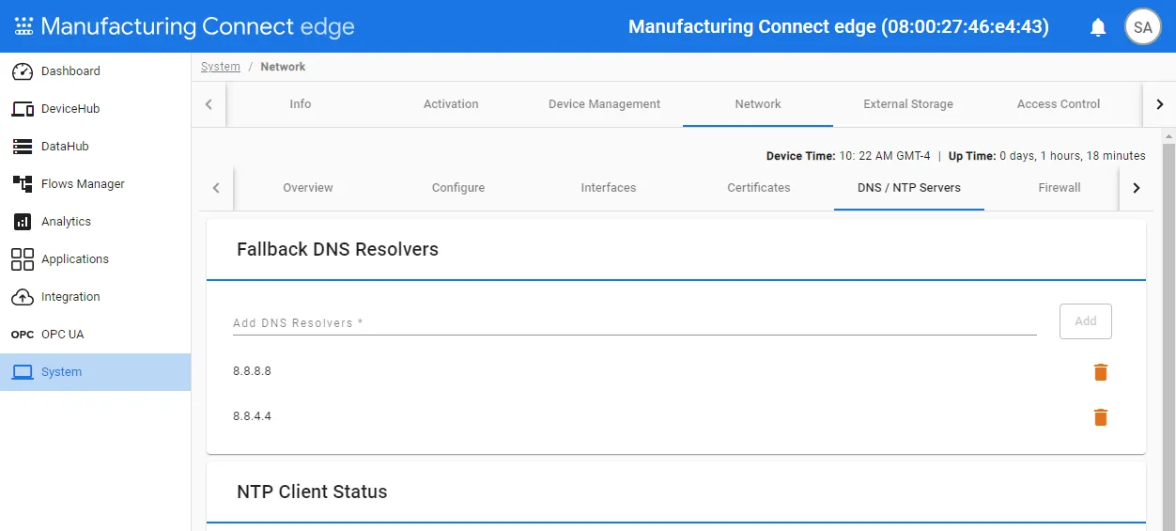Click the OPC icon in sidebar
This screenshot has width=1176, height=531.
point(23,335)
